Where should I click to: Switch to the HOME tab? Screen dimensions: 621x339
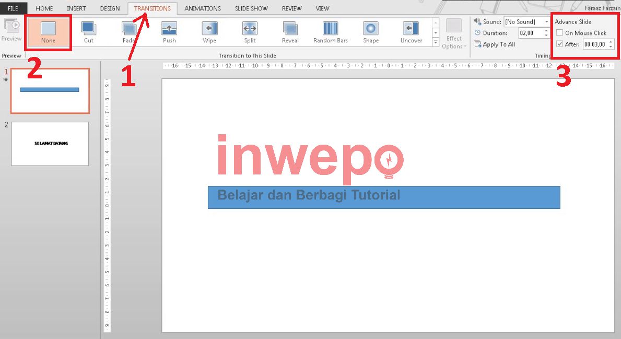(44, 8)
